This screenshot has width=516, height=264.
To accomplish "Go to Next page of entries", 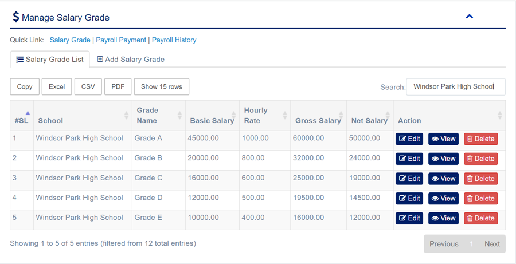I will pyautogui.click(x=492, y=244).
